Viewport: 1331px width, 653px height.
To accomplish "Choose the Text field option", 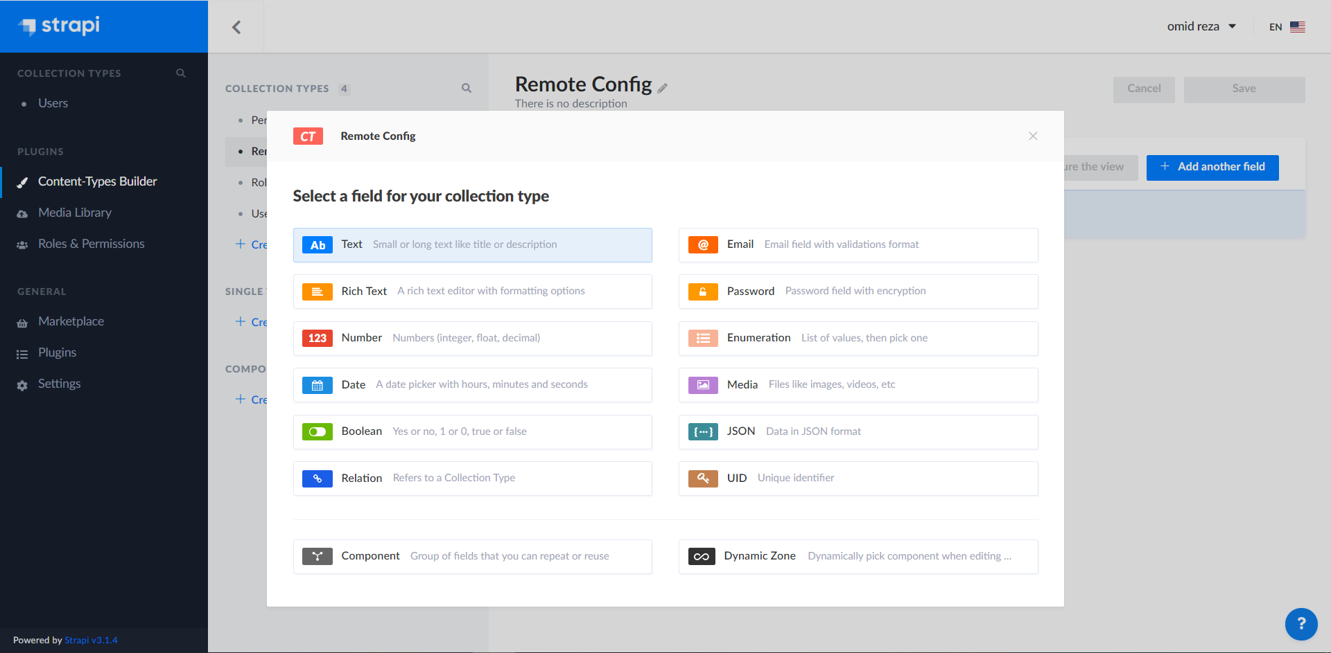I will 473,245.
